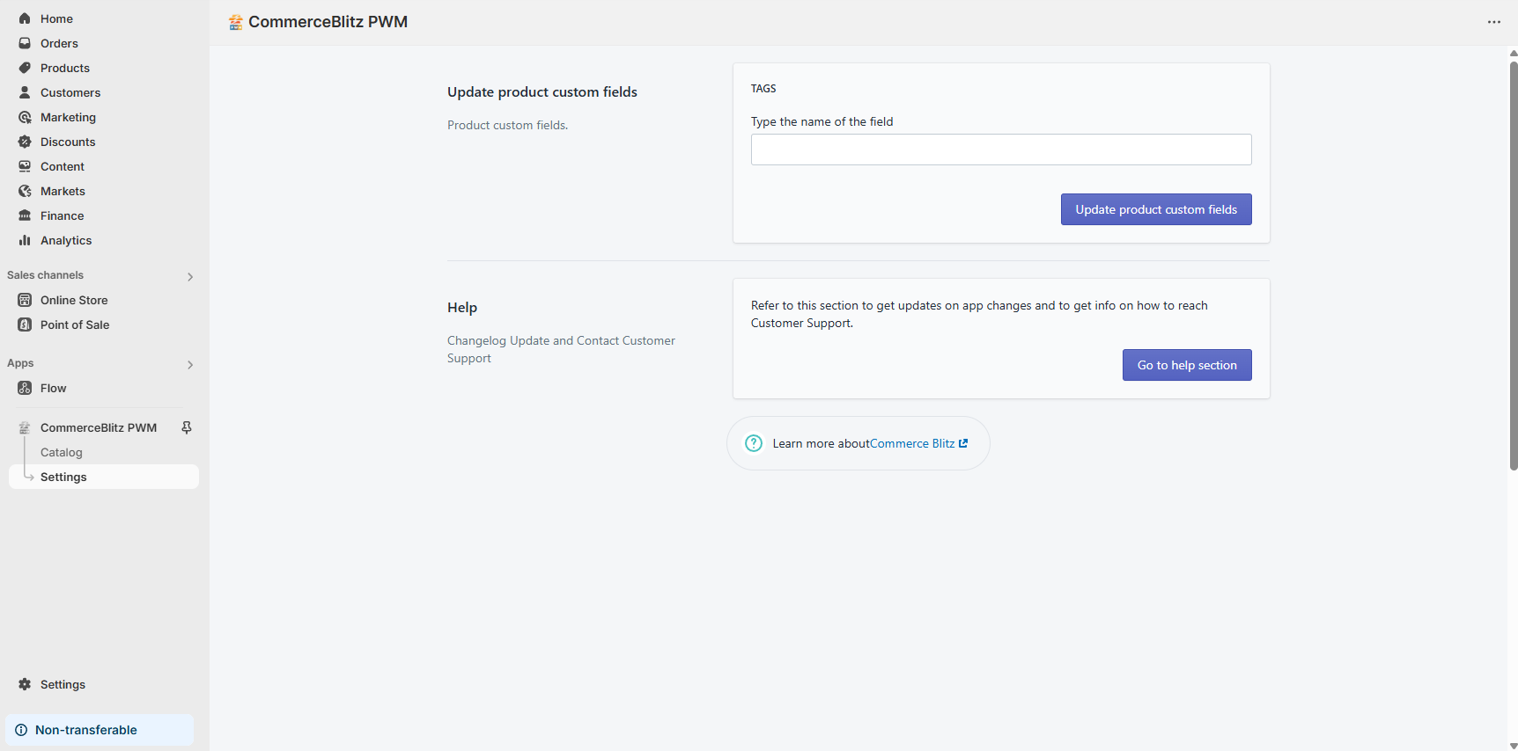Click the external link icon beside Commerce Blitz
This screenshot has width=1518, height=751.
pos(963,443)
